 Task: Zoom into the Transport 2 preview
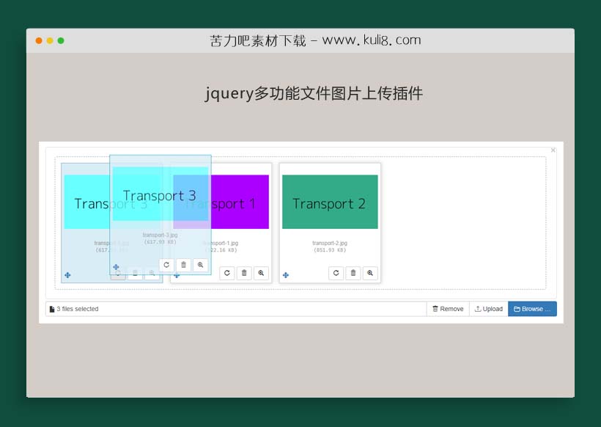coord(370,273)
